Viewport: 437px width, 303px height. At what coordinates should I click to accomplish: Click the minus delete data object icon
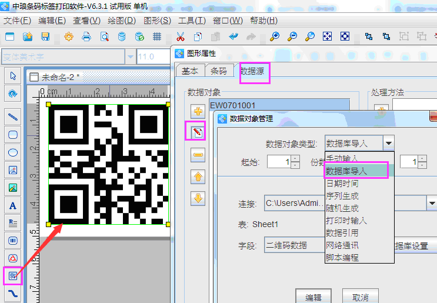pos(198,155)
